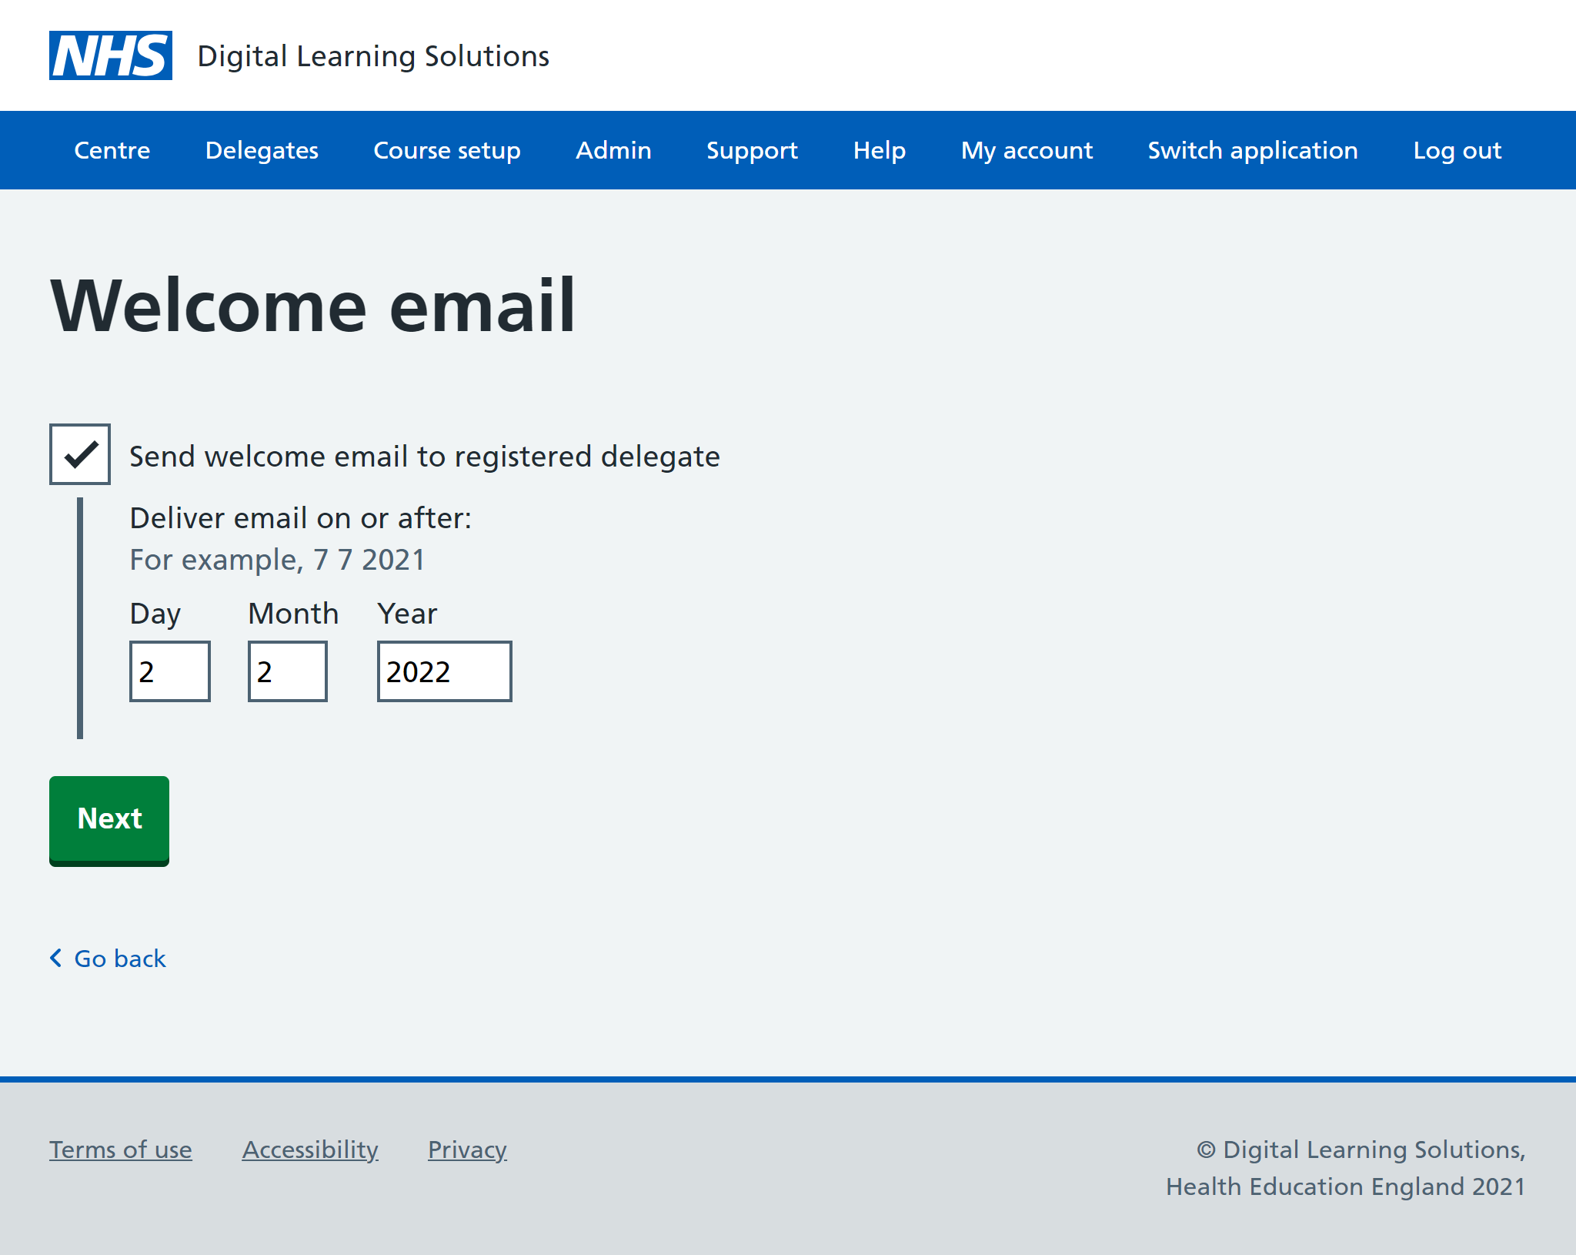This screenshot has height=1255, width=1576.
Task: Focus the Day input field
Action: coord(169,671)
